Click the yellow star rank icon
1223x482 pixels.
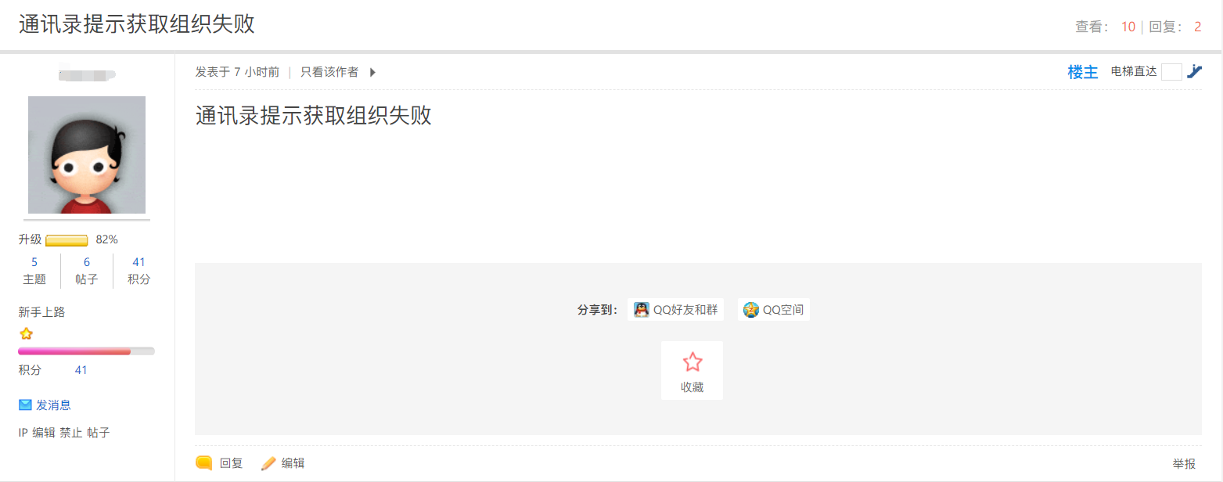point(26,333)
